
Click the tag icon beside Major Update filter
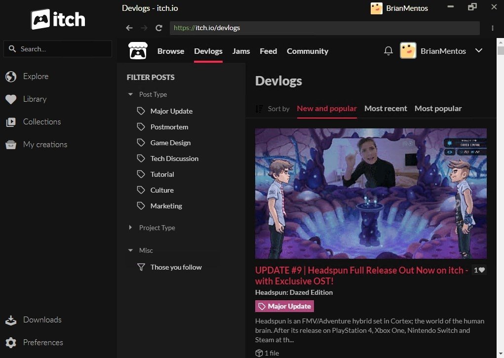(141, 111)
